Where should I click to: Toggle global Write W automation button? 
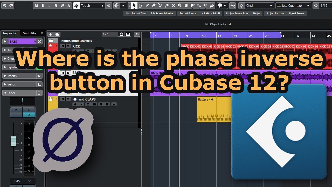pos(62,5)
